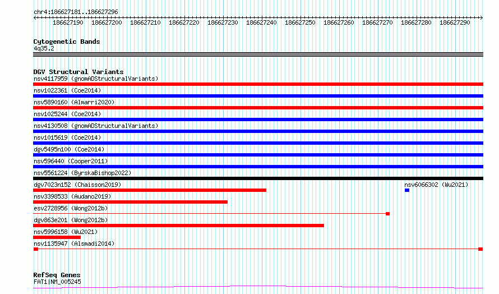The height and width of the screenshot is (294, 499).
Task: Open the FAT1|NM_005245 gene label
Action: click(x=57, y=282)
